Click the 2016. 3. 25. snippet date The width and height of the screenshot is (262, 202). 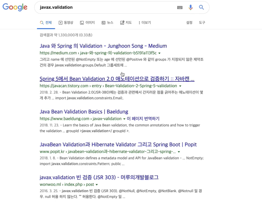point(49,191)
